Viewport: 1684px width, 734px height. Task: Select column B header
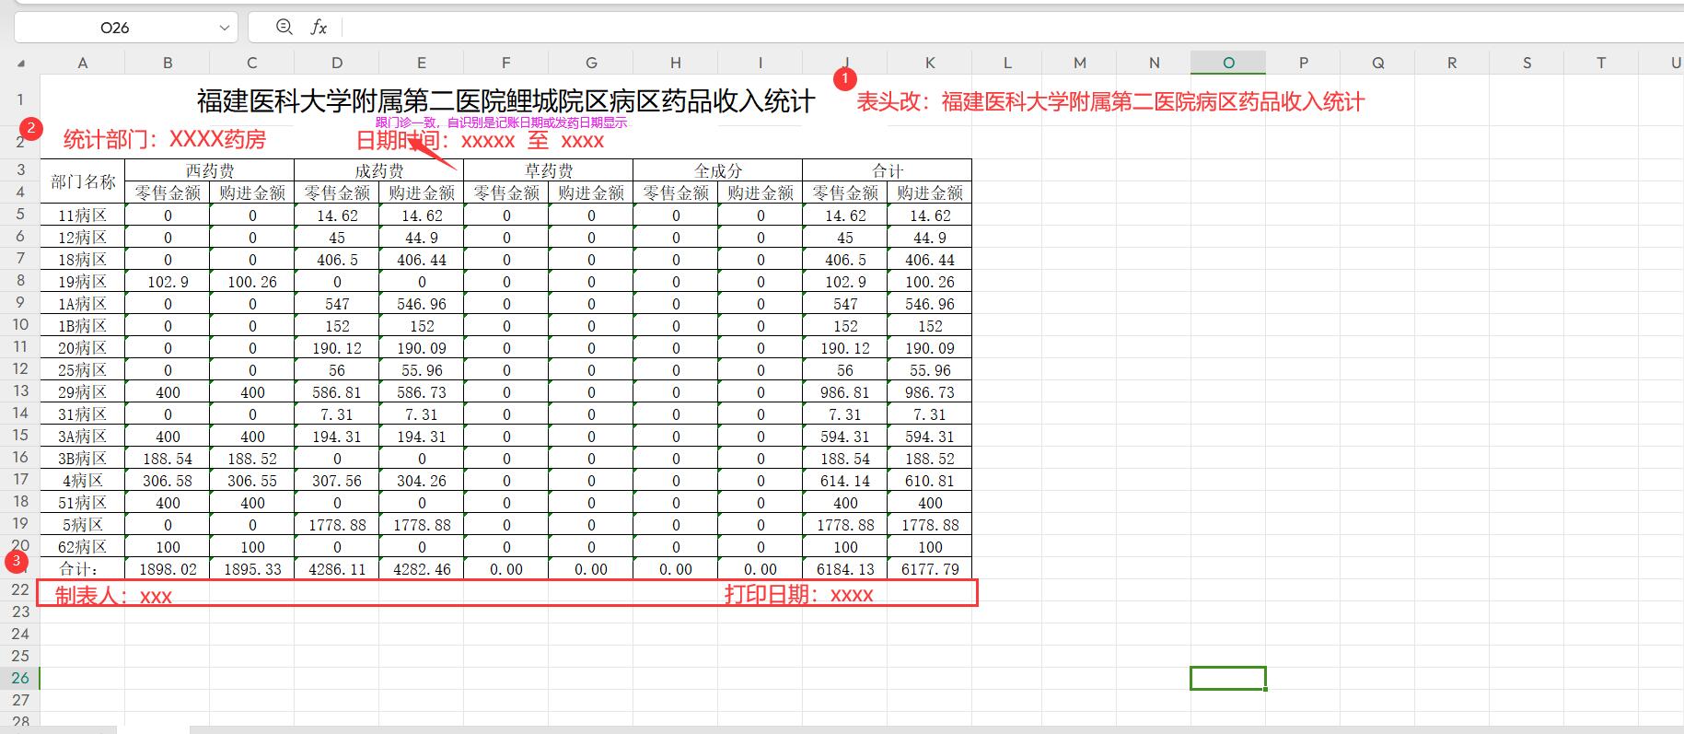tap(168, 63)
